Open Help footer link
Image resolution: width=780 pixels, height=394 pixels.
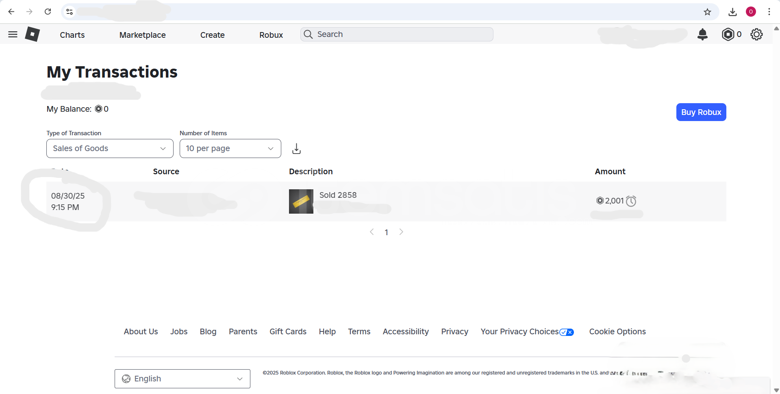pyautogui.click(x=327, y=331)
